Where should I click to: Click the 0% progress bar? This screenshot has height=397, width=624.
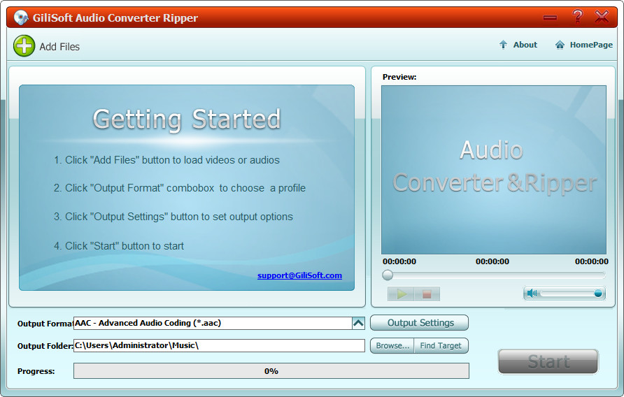(x=271, y=370)
